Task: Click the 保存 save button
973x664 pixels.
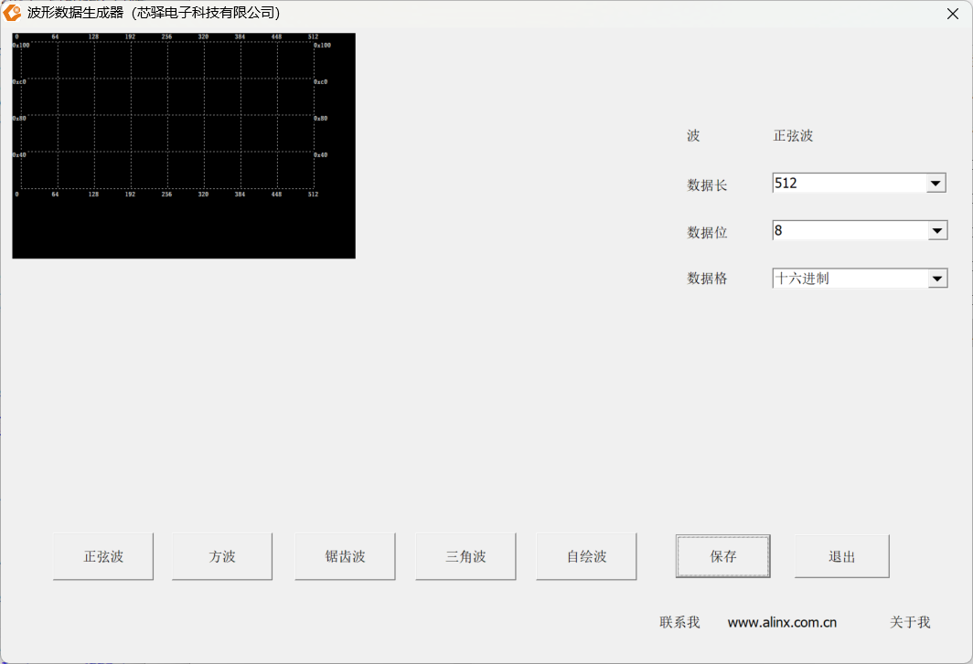Action: point(723,556)
